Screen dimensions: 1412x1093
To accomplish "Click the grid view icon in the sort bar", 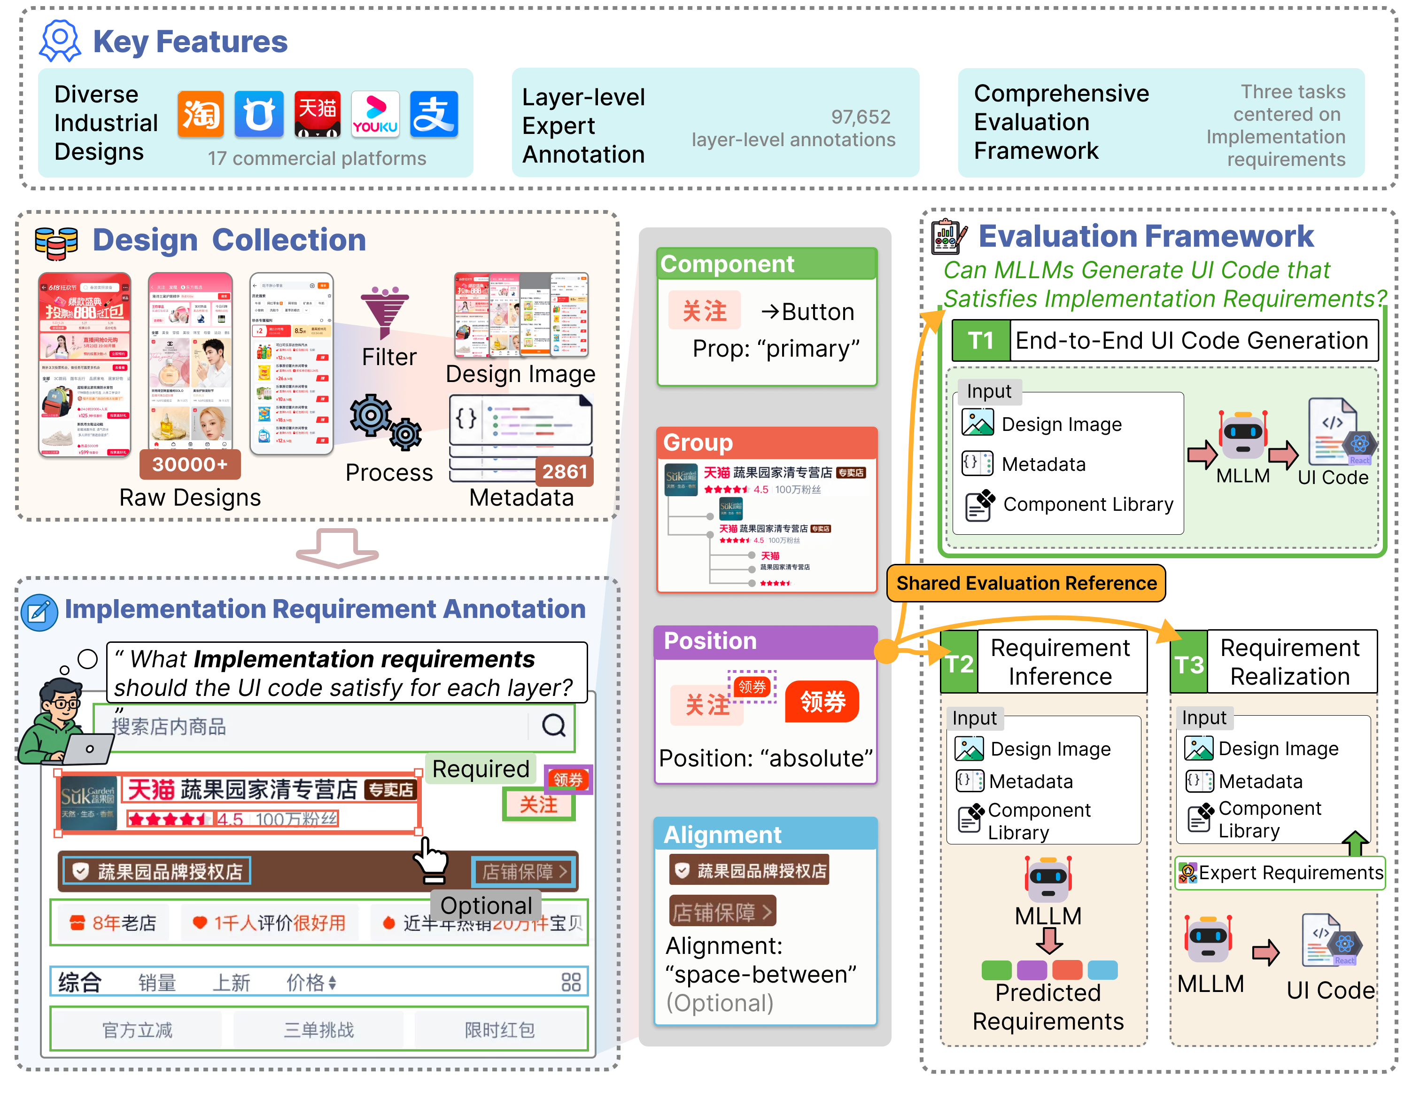I will click(571, 982).
